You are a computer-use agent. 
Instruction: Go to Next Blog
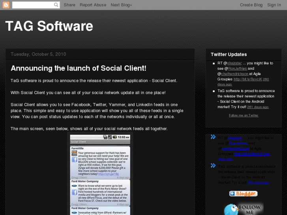[x=121, y=5]
